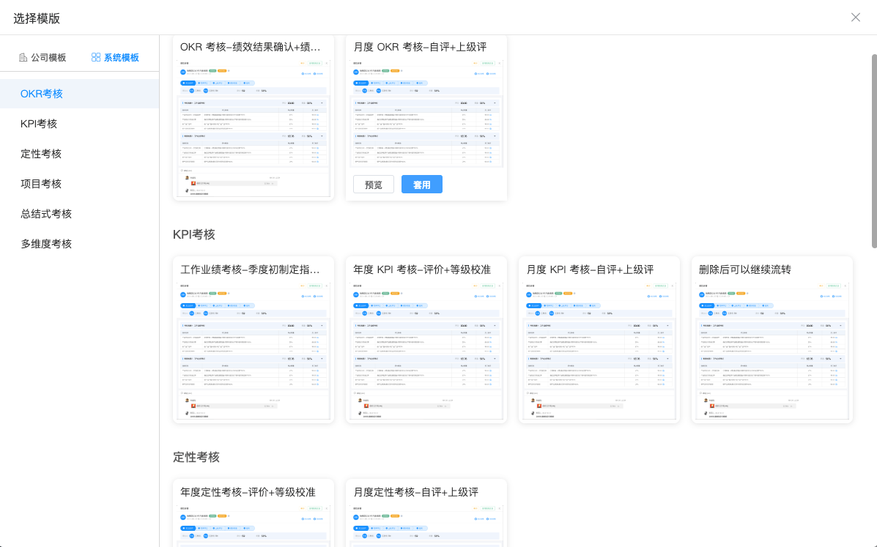Apply template with 套用 button

421,185
